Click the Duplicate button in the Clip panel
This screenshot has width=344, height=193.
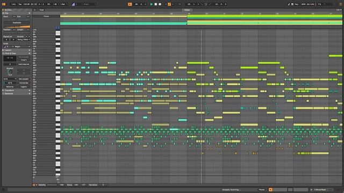click(x=17, y=23)
